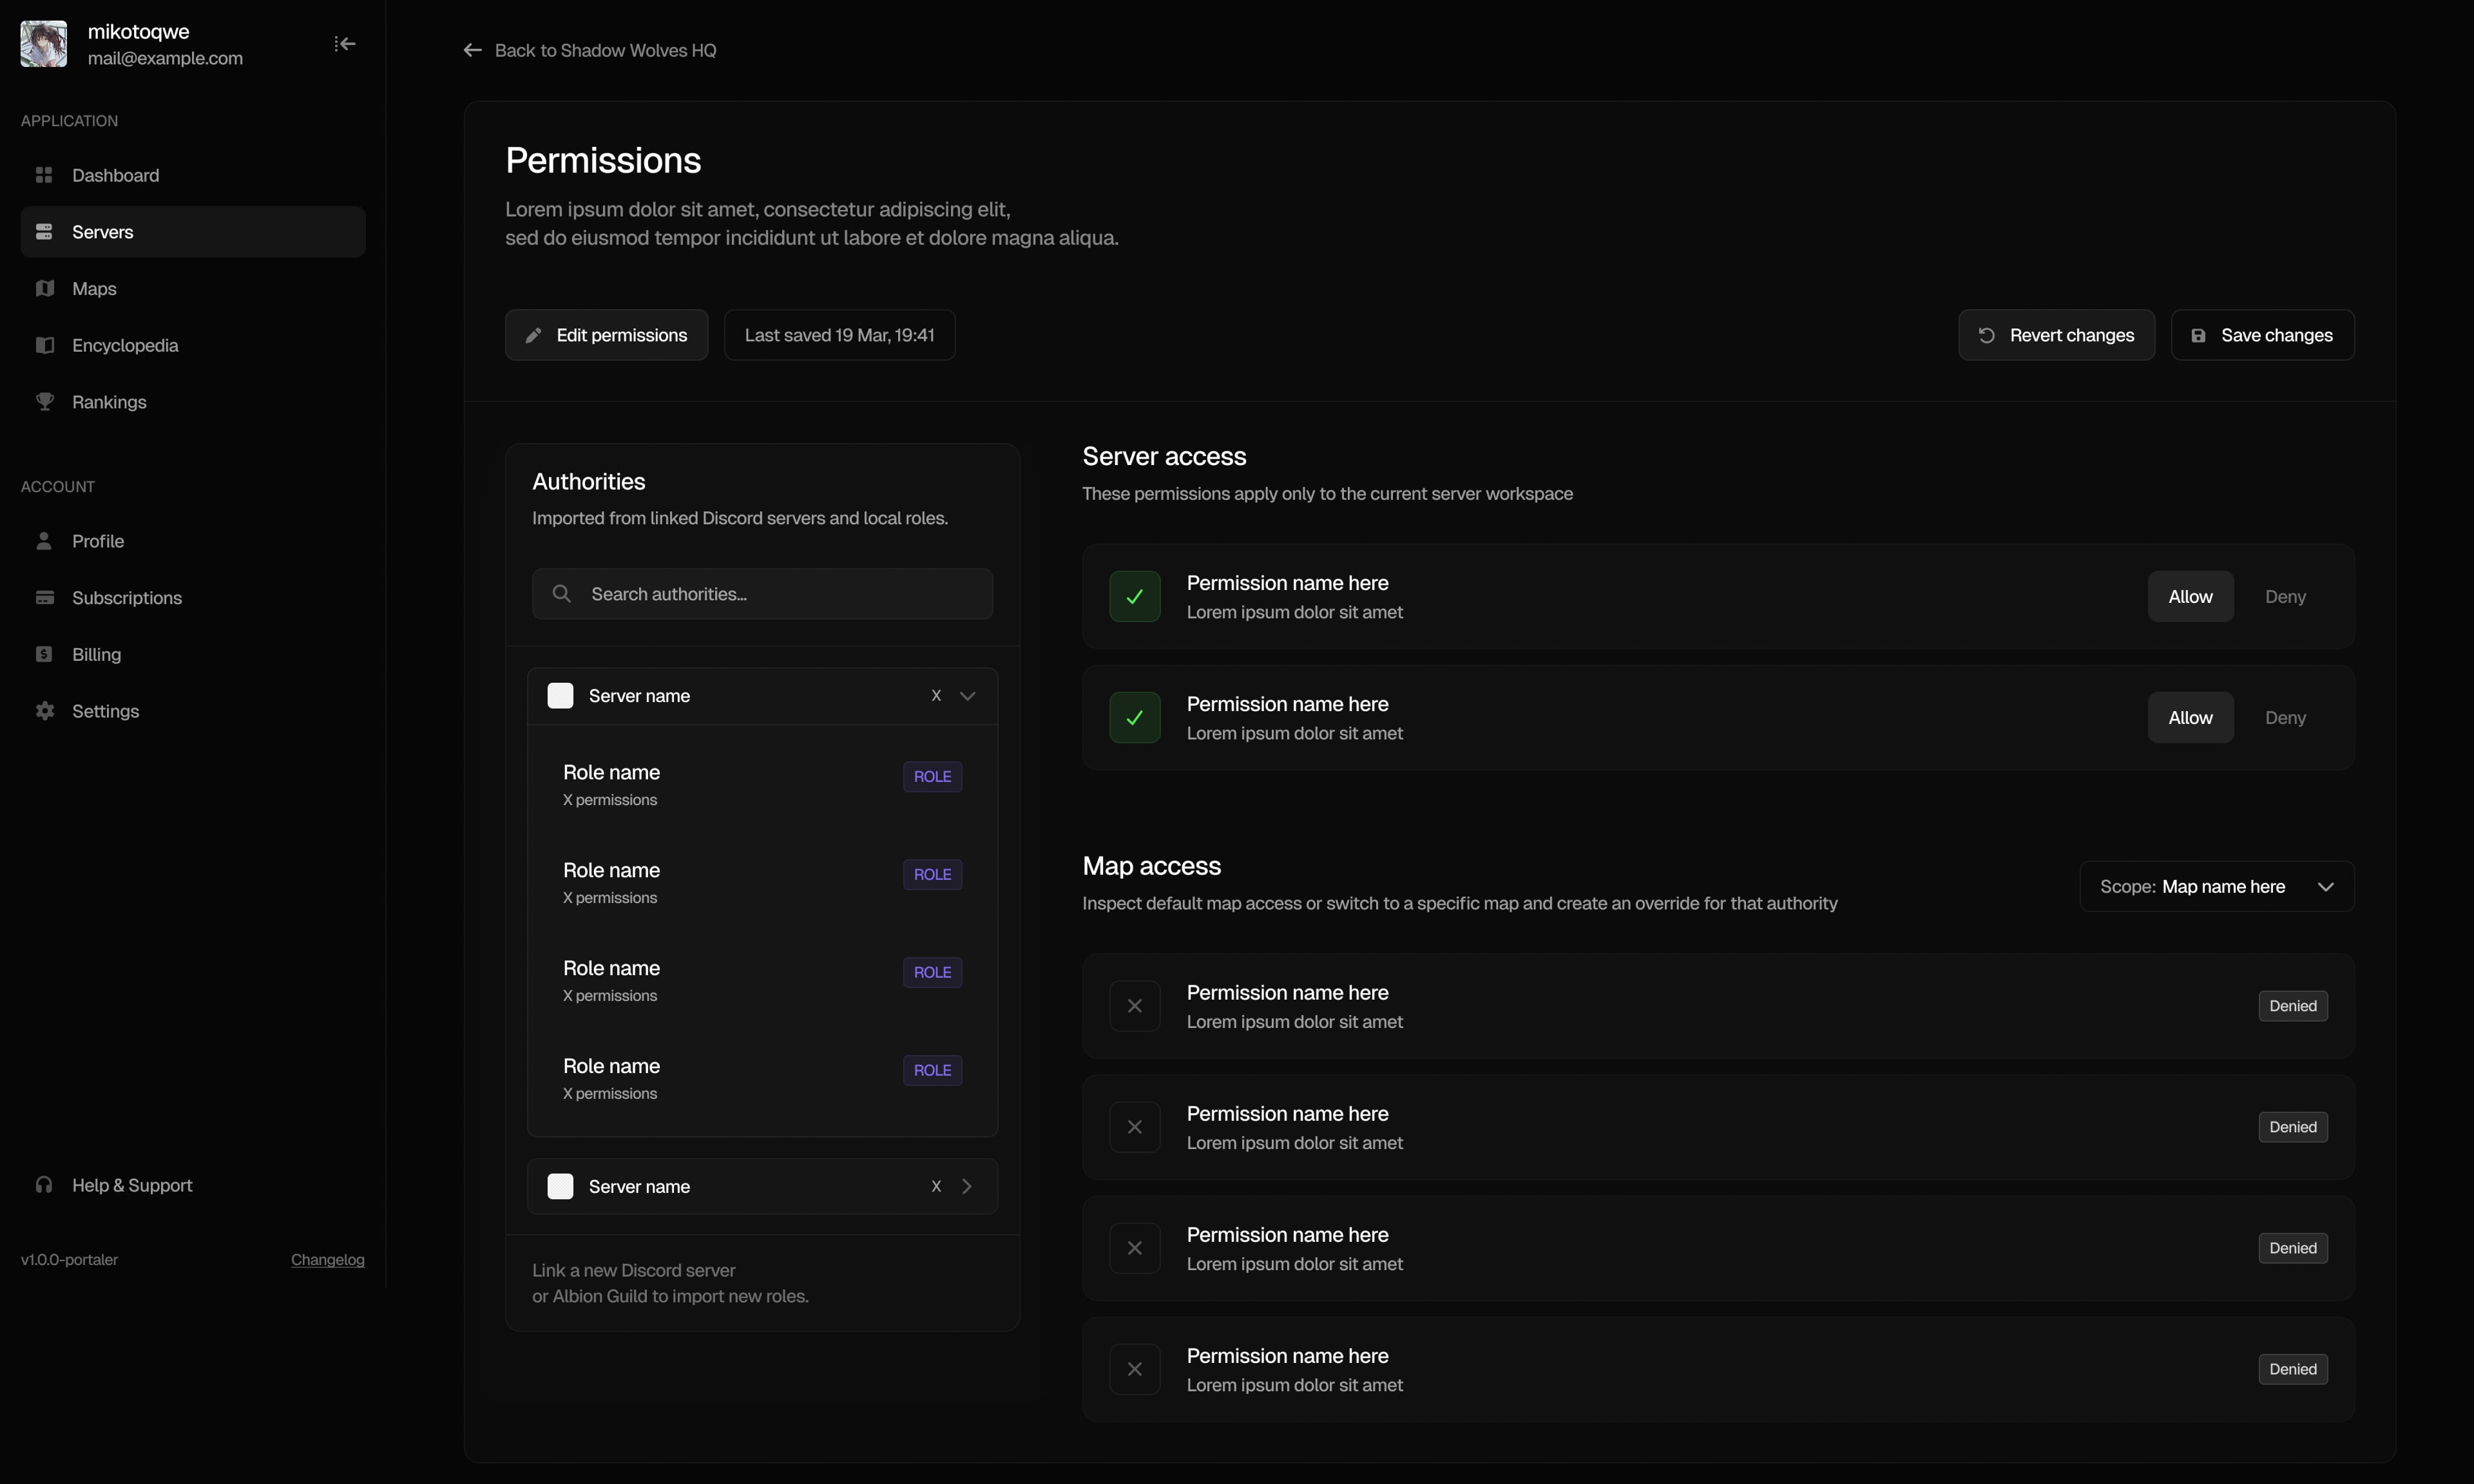Collapse the expanded Server name chevron
This screenshot has height=1484, width=2474.
(x=967, y=696)
